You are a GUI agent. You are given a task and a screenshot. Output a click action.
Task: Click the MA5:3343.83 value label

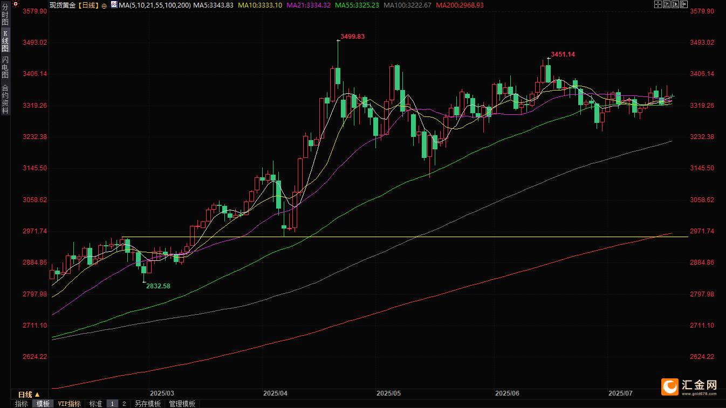click(x=213, y=5)
